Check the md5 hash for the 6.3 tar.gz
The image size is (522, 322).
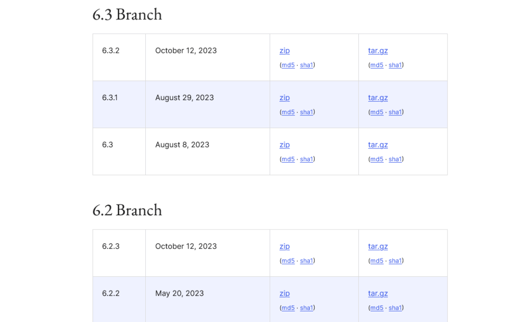click(376, 159)
